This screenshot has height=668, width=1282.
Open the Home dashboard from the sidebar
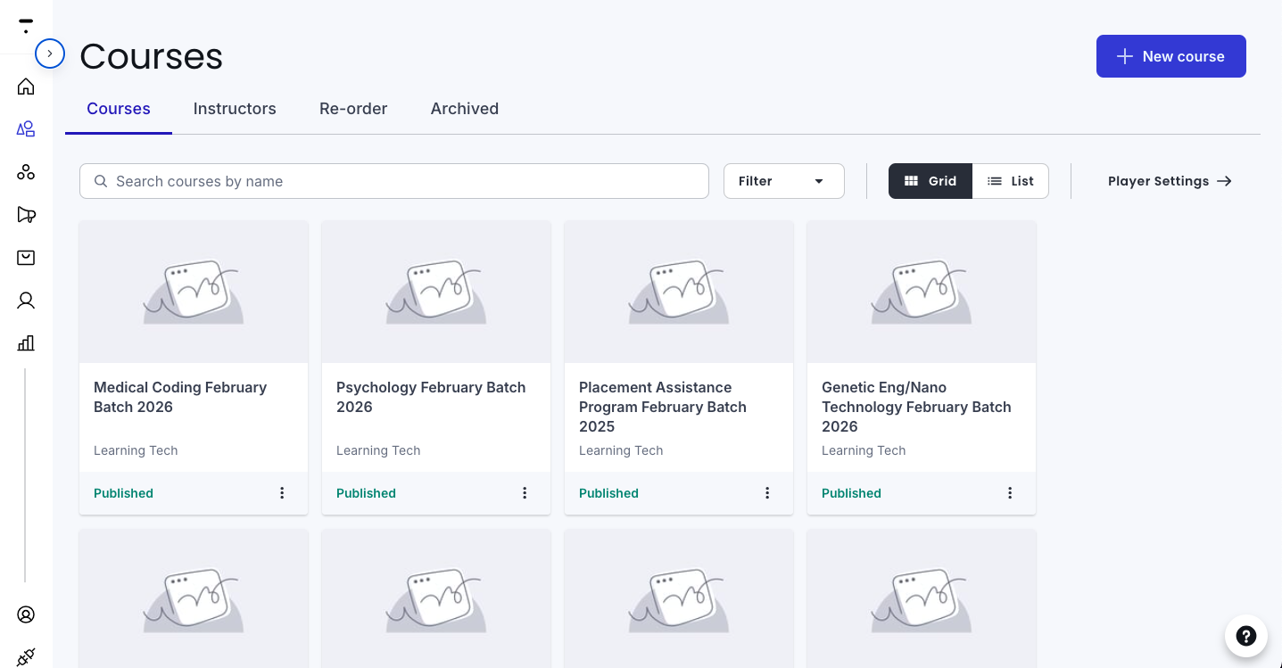[26, 86]
